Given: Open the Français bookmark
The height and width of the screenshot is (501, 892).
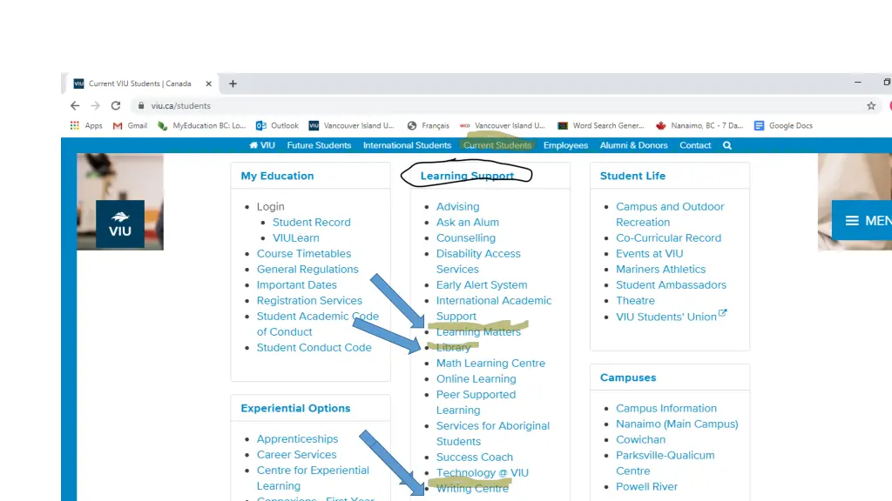Looking at the screenshot, I should (429, 125).
